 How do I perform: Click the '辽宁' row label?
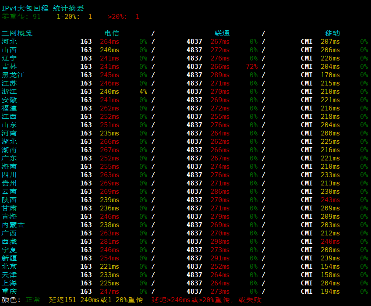(9, 58)
